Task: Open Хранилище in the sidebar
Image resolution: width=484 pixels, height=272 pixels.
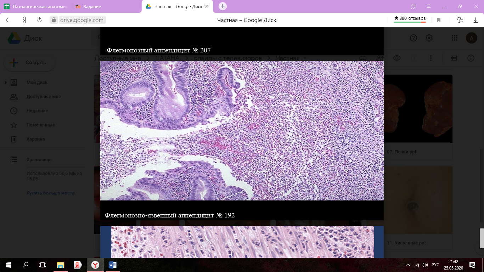Action: point(39,160)
